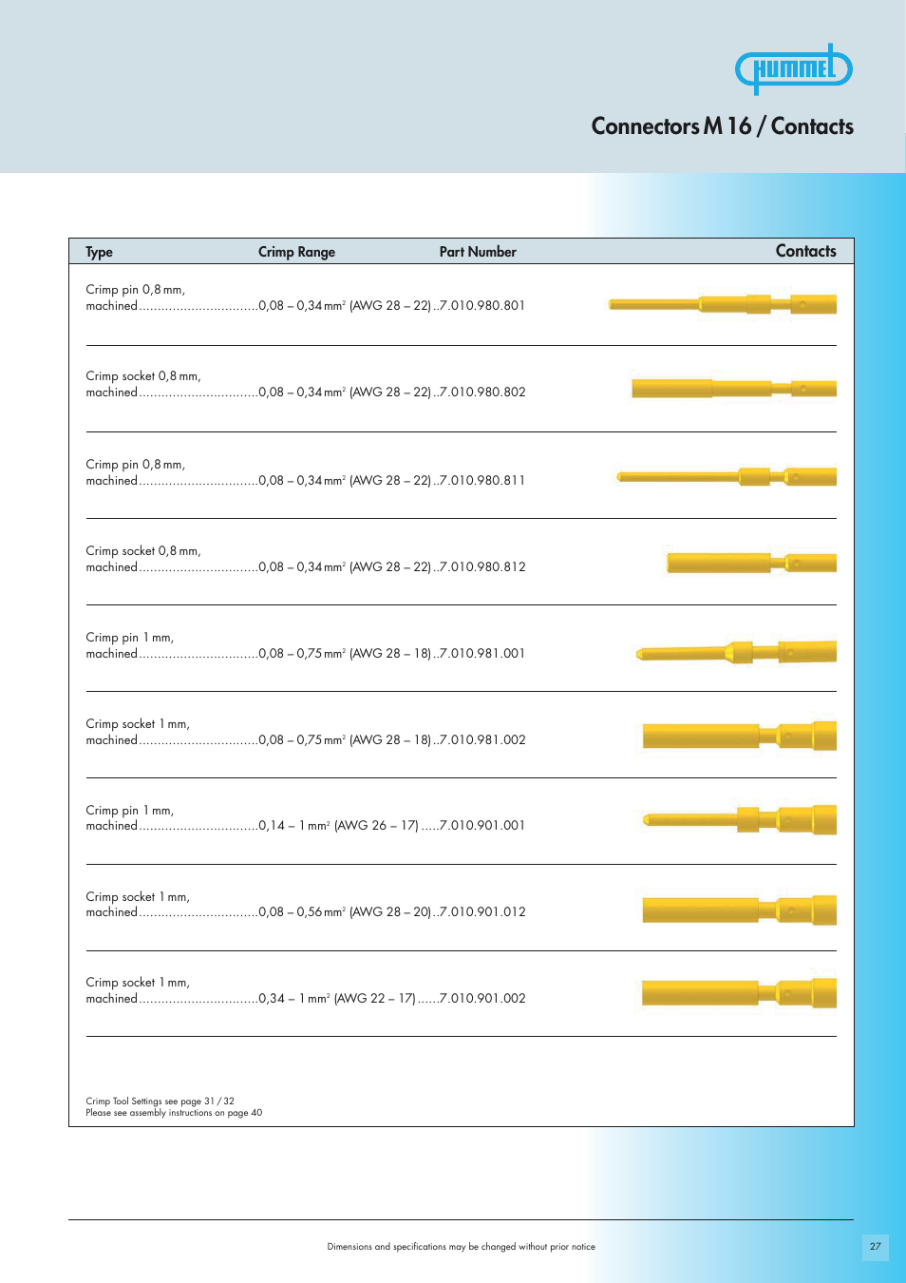
Task: Select part number 7.010.980.802
Action: coord(481,393)
